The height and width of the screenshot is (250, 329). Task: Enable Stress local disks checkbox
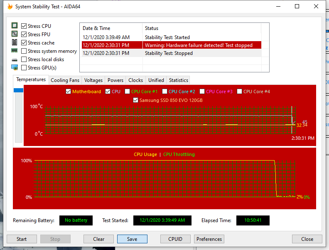pyautogui.click(x=24, y=59)
